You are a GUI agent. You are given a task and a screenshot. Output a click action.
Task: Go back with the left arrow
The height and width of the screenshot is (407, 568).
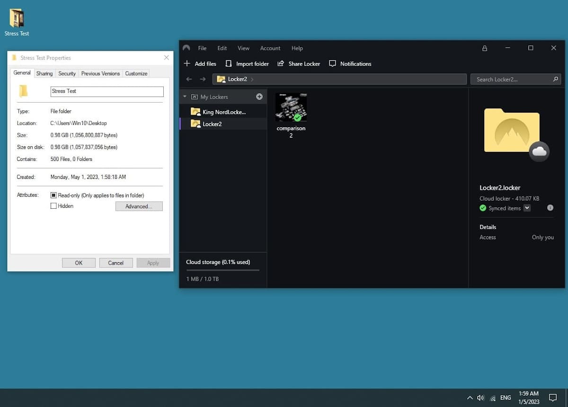click(x=189, y=79)
